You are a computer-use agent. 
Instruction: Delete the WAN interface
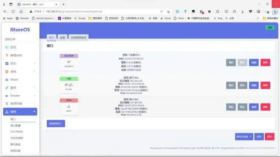tap(265, 107)
